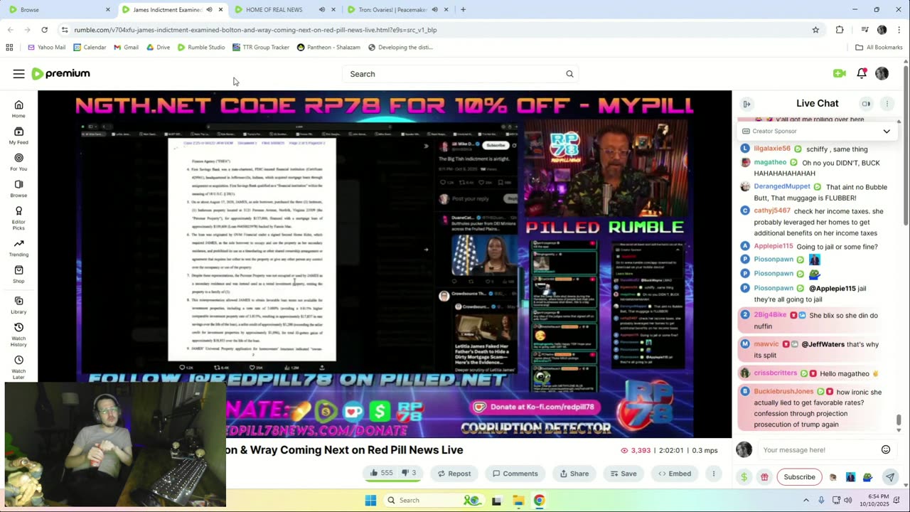Click the Share button
Image resolution: width=910 pixels, height=512 pixels.
(574, 474)
